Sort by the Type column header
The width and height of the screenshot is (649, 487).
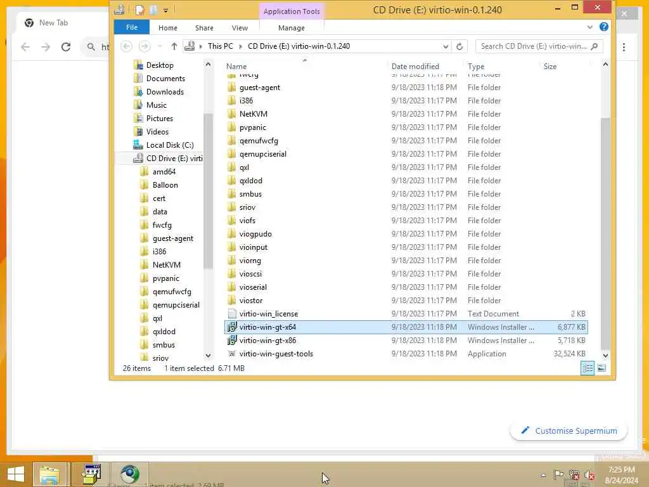click(x=476, y=66)
